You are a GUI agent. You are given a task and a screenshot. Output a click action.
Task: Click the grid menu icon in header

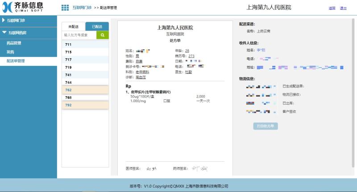(65, 8)
